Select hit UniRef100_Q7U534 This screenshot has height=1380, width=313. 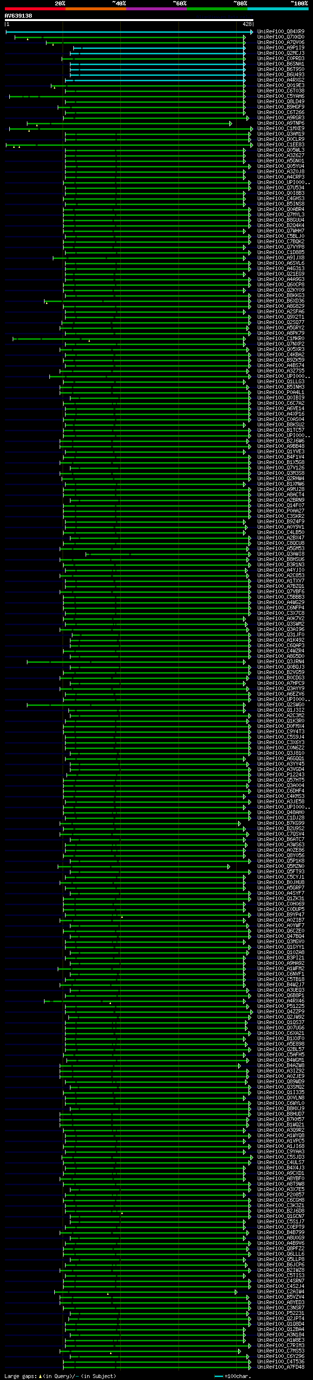click(x=280, y=188)
